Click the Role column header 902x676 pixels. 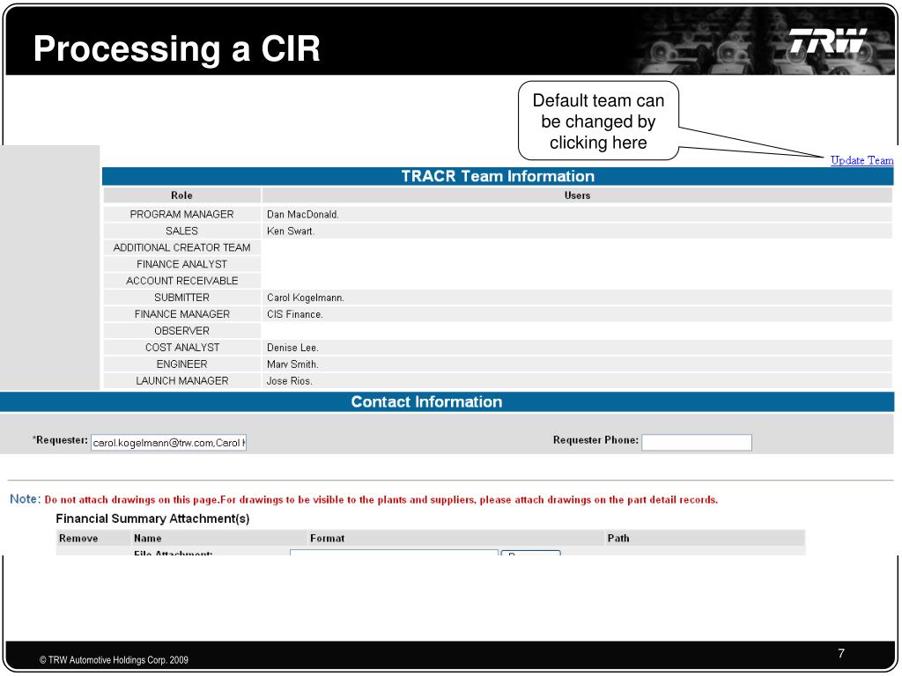(181, 195)
